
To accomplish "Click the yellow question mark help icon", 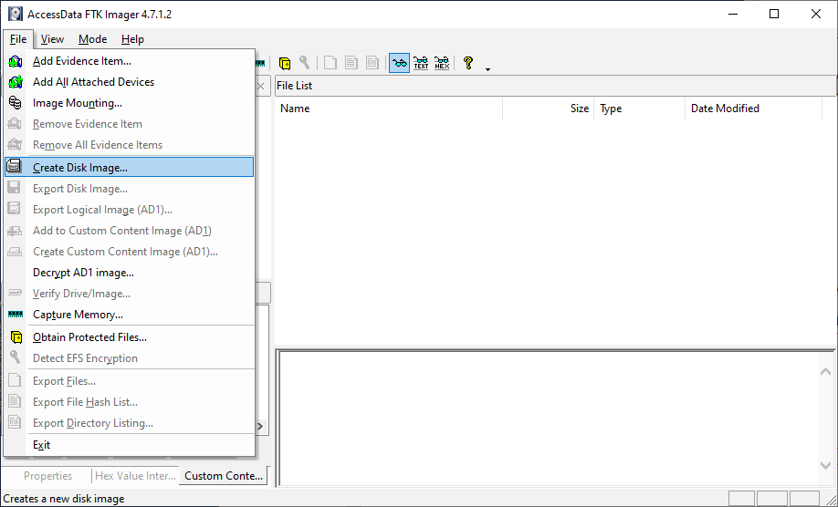I will pos(468,63).
